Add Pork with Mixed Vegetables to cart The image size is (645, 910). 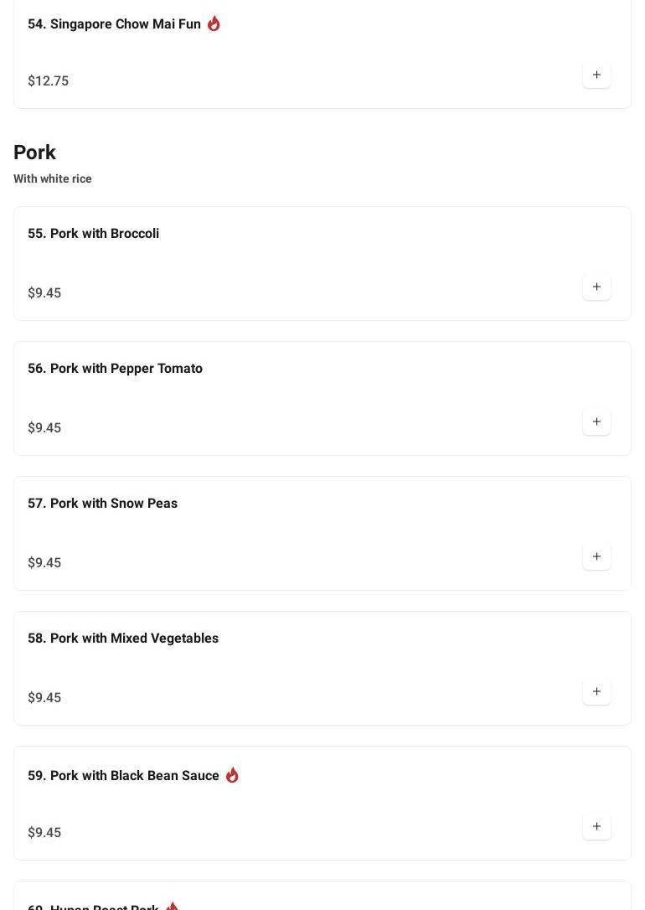click(596, 692)
